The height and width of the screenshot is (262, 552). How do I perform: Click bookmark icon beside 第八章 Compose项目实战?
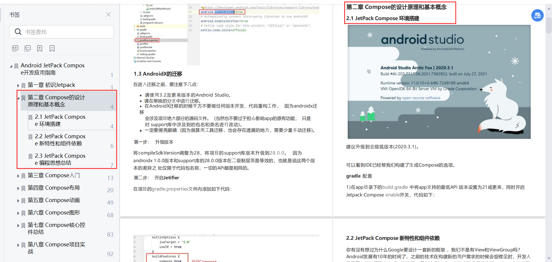point(23,245)
